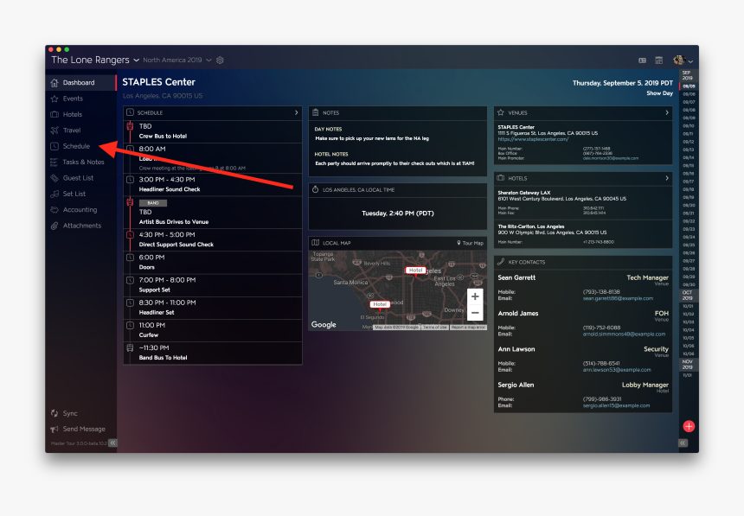Click the notepad icon in Notes panel header

316,113
